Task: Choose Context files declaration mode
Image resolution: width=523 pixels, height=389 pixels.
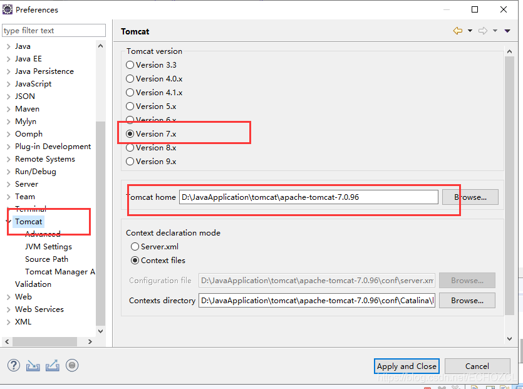Action: 135,260
